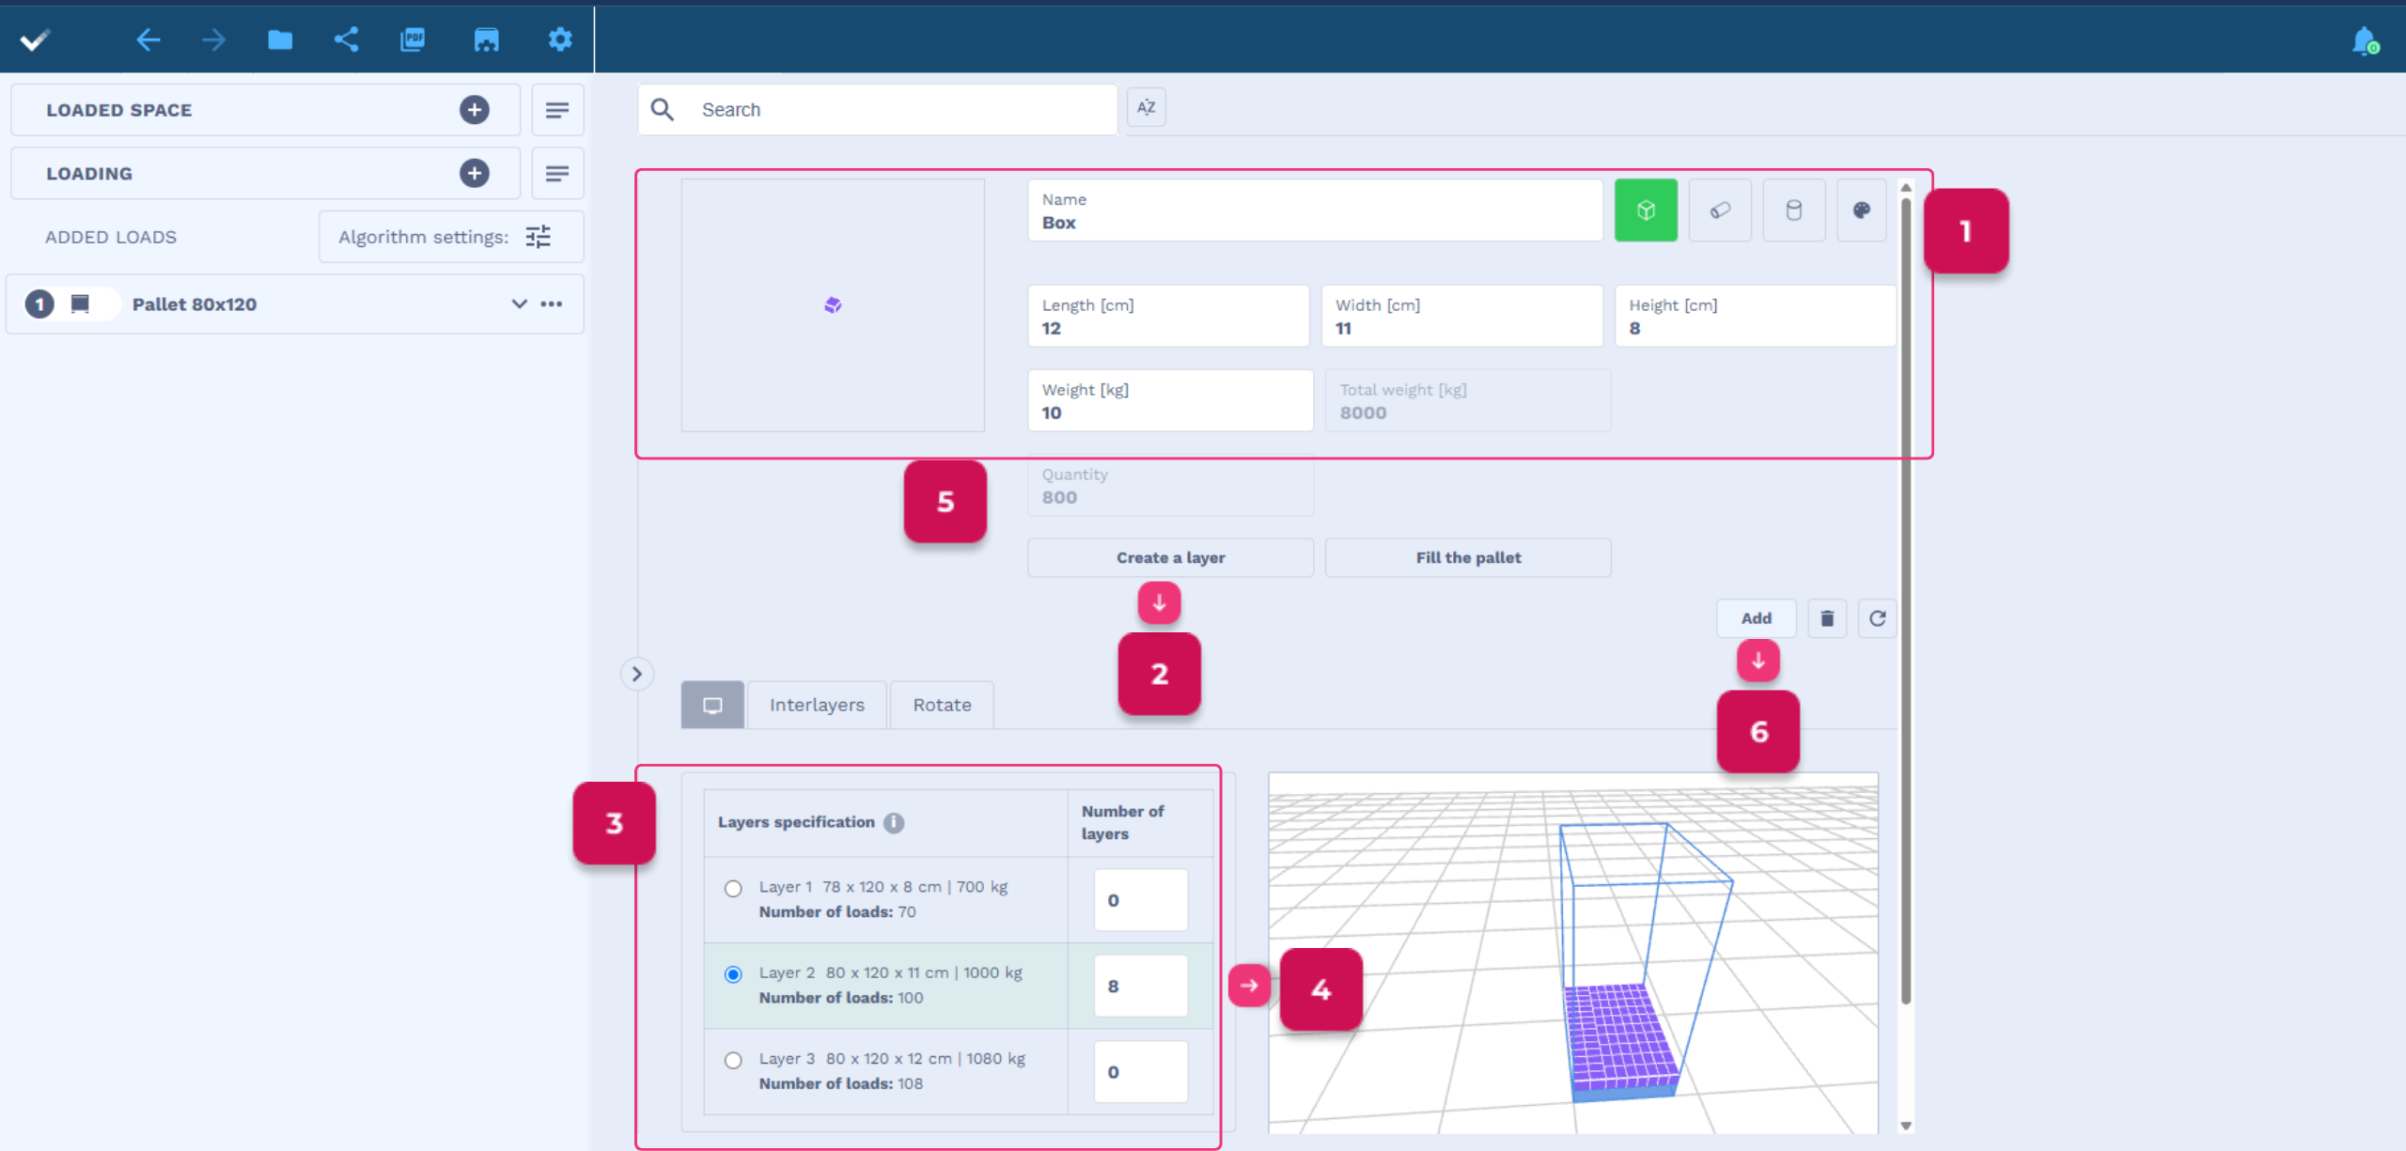Click the trash delete icon beside Add
The width and height of the screenshot is (2406, 1151).
coord(1827,618)
